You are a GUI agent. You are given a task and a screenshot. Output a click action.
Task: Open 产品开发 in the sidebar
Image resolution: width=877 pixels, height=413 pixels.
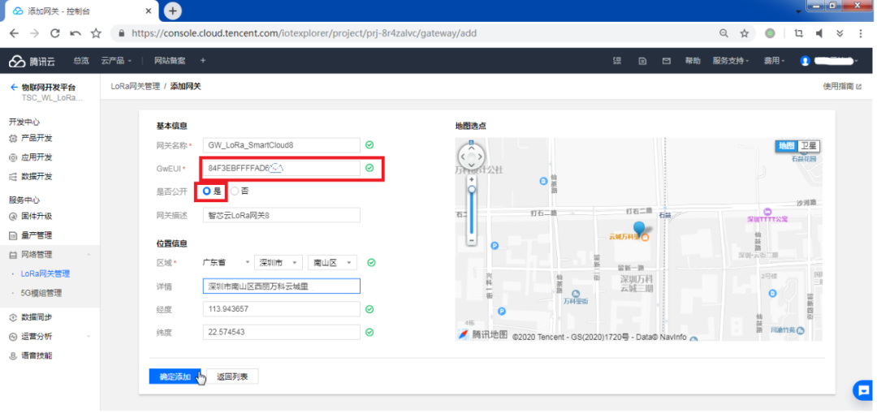click(x=37, y=138)
